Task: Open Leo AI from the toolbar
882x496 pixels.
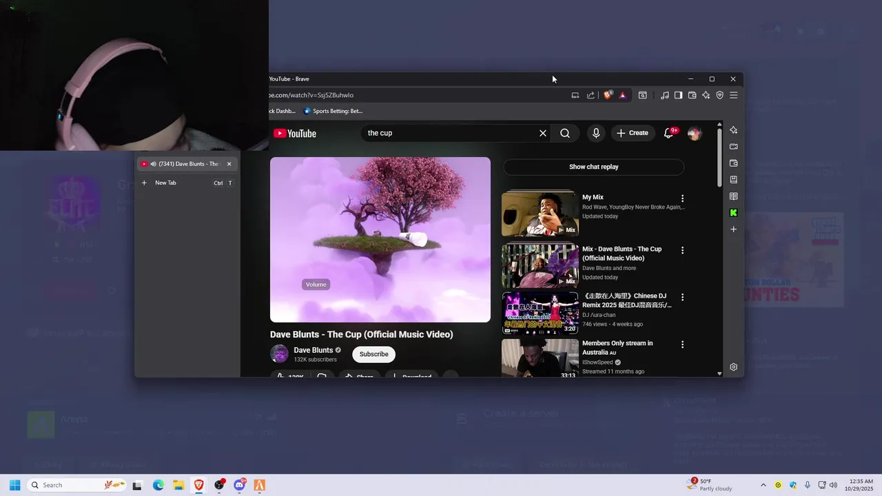Action: [706, 95]
